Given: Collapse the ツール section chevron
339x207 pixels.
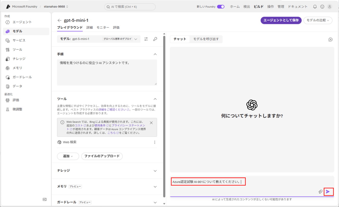Looking at the screenshot, I should point(155,99).
